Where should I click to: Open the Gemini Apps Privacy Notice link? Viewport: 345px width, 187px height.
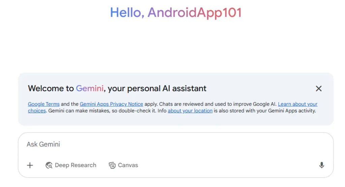pyautogui.click(x=111, y=104)
